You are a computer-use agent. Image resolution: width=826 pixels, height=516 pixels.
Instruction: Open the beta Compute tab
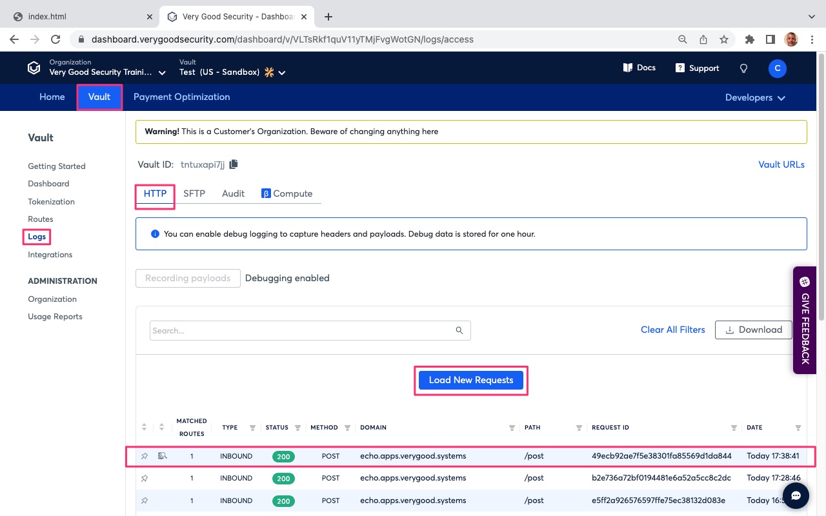(287, 193)
